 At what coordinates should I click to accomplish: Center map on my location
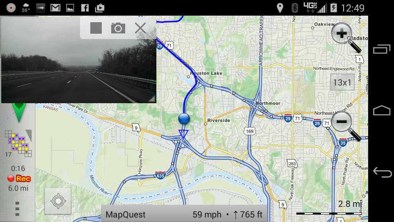(x=58, y=201)
